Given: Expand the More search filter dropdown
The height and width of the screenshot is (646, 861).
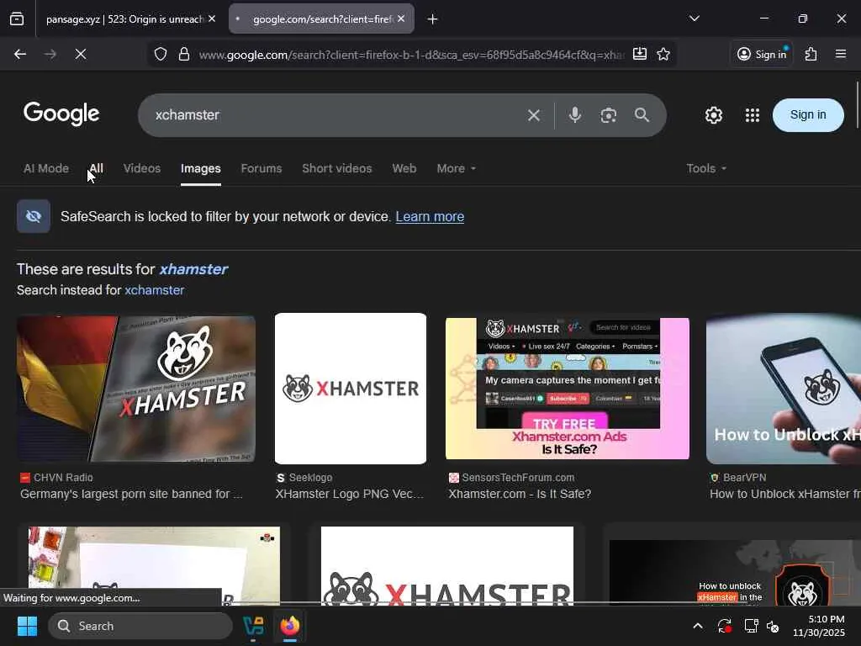Looking at the screenshot, I should point(457,168).
